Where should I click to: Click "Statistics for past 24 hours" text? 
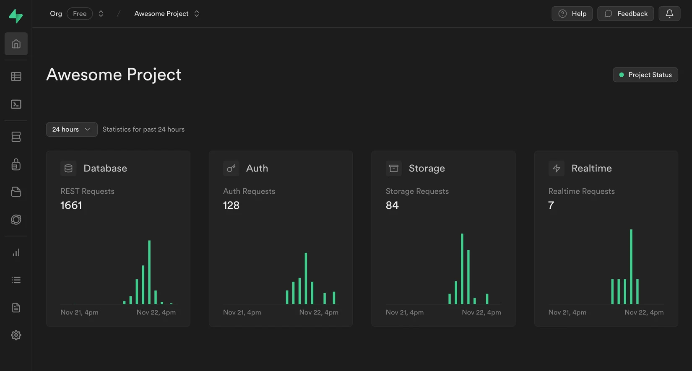coord(143,129)
